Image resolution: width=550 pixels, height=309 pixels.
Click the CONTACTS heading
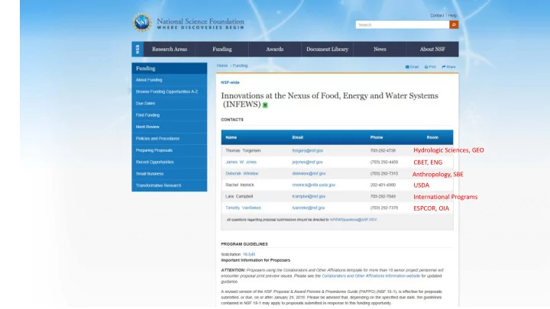[x=232, y=120]
